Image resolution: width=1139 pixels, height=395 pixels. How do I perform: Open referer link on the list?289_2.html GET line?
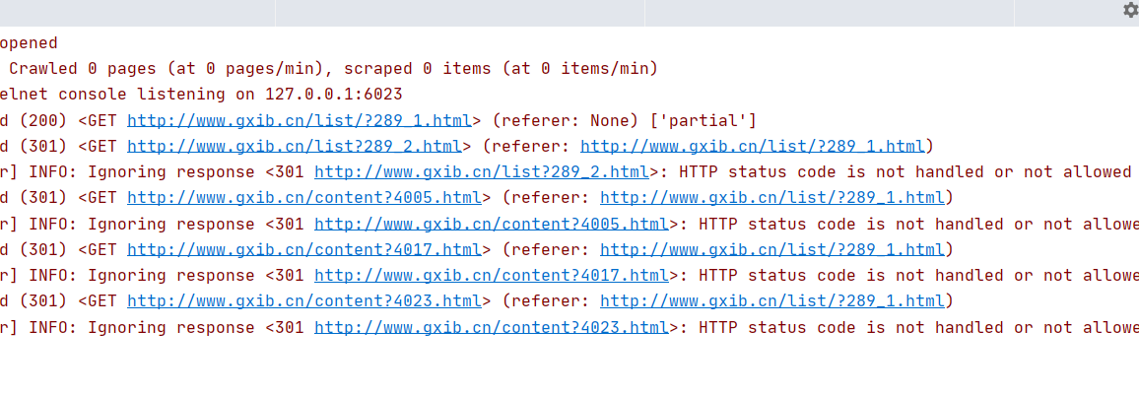tap(753, 147)
